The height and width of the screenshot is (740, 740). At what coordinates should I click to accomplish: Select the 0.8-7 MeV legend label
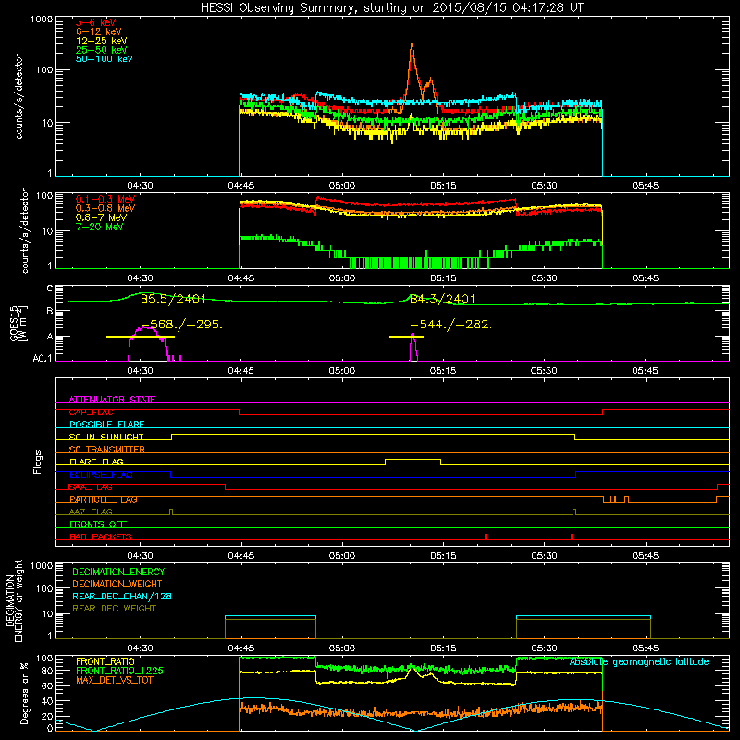(x=101, y=217)
